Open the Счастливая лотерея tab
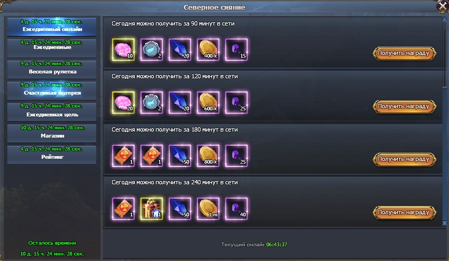 [52, 90]
